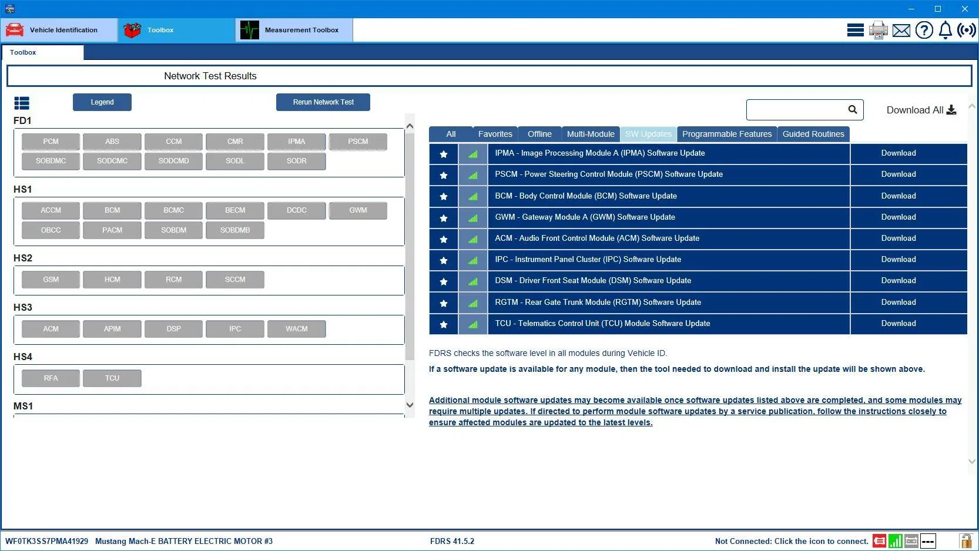Toggle favorite star for GWM Software Update
Image resolution: width=979 pixels, height=551 pixels.
click(x=444, y=218)
